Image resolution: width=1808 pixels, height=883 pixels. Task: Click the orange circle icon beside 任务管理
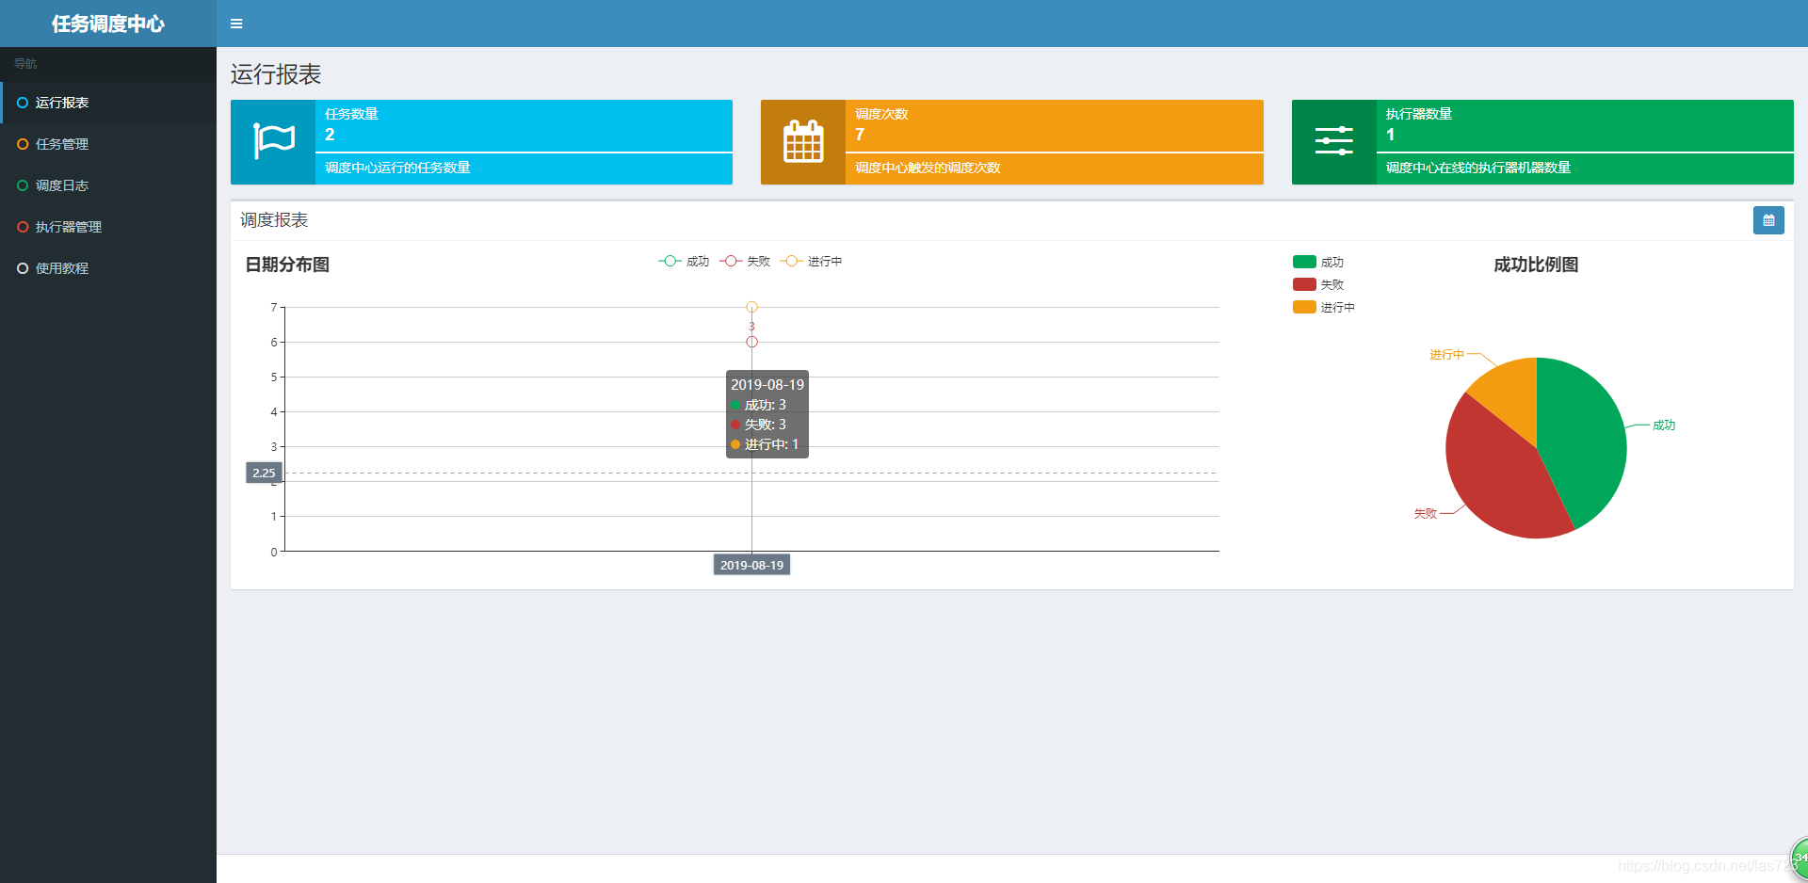click(x=23, y=144)
